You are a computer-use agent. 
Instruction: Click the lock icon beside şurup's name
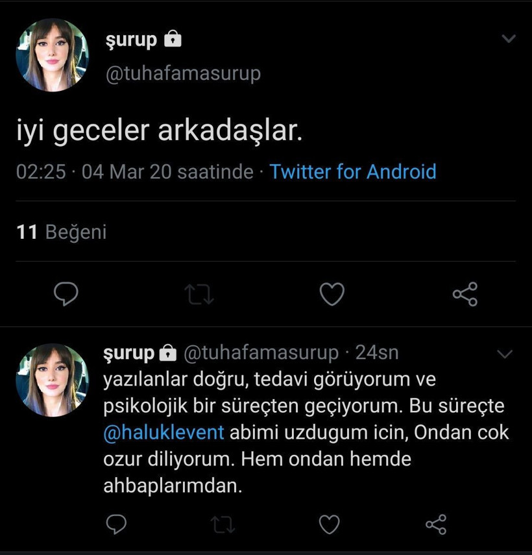pos(171,39)
